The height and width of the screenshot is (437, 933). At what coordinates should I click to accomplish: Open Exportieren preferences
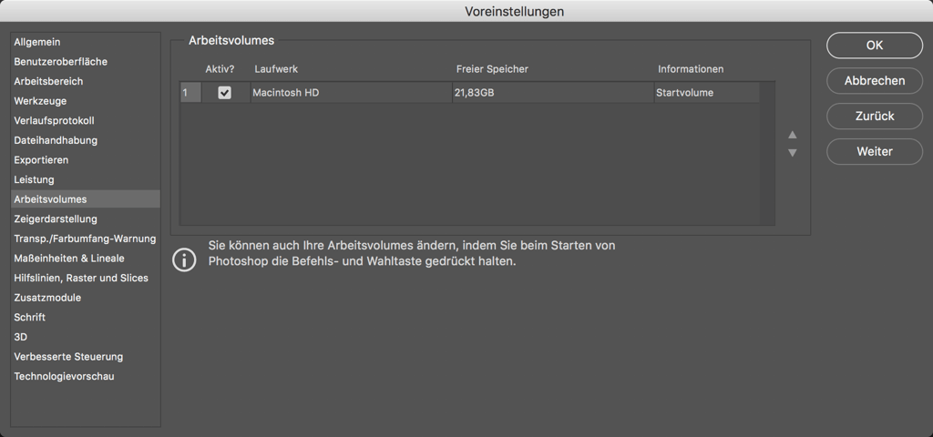pyautogui.click(x=86, y=160)
